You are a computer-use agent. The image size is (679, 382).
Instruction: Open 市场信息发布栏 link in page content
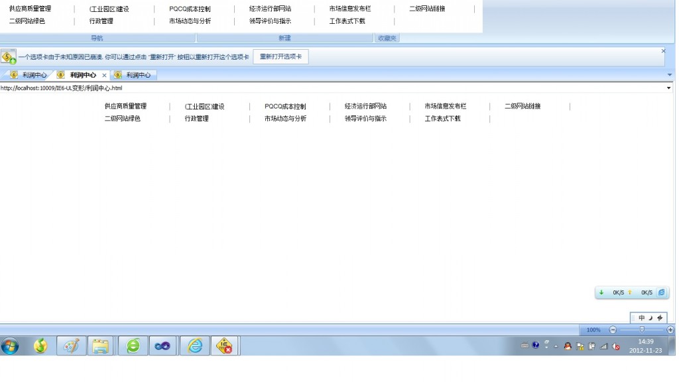(x=445, y=106)
